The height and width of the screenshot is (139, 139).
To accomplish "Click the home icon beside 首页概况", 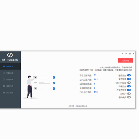I will coord(4,67).
